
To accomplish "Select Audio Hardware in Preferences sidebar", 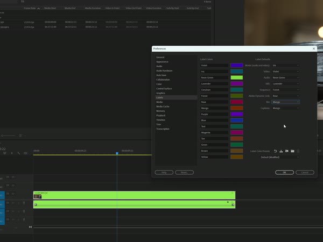I will point(164,70).
